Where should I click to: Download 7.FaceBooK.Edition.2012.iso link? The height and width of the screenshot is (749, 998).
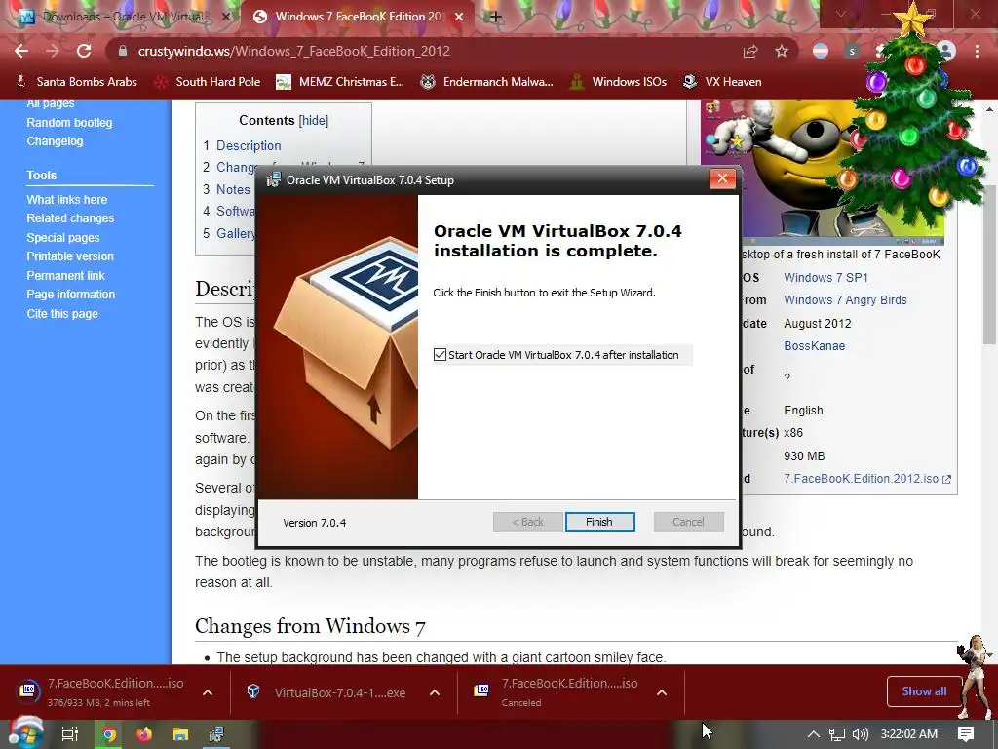[866, 478]
